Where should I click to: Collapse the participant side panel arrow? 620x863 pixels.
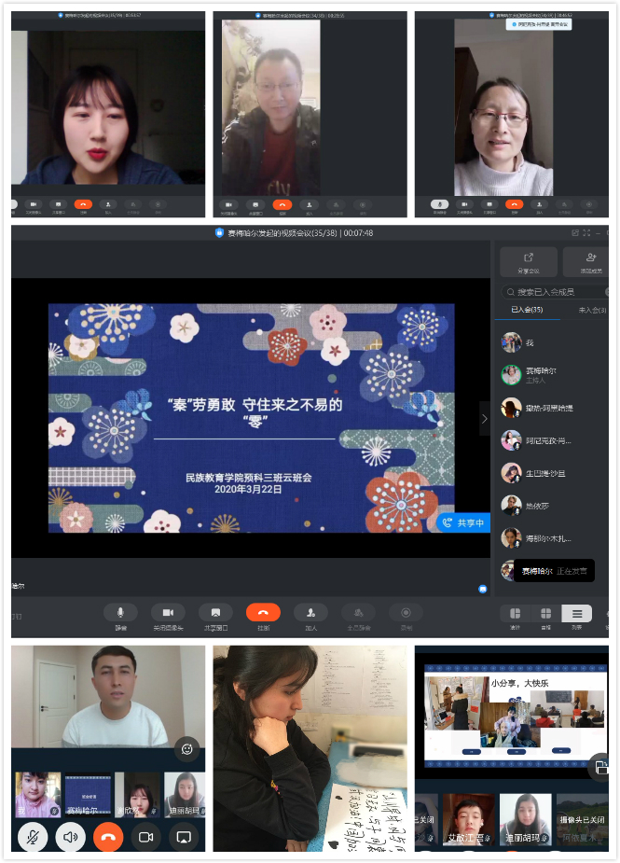484,419
